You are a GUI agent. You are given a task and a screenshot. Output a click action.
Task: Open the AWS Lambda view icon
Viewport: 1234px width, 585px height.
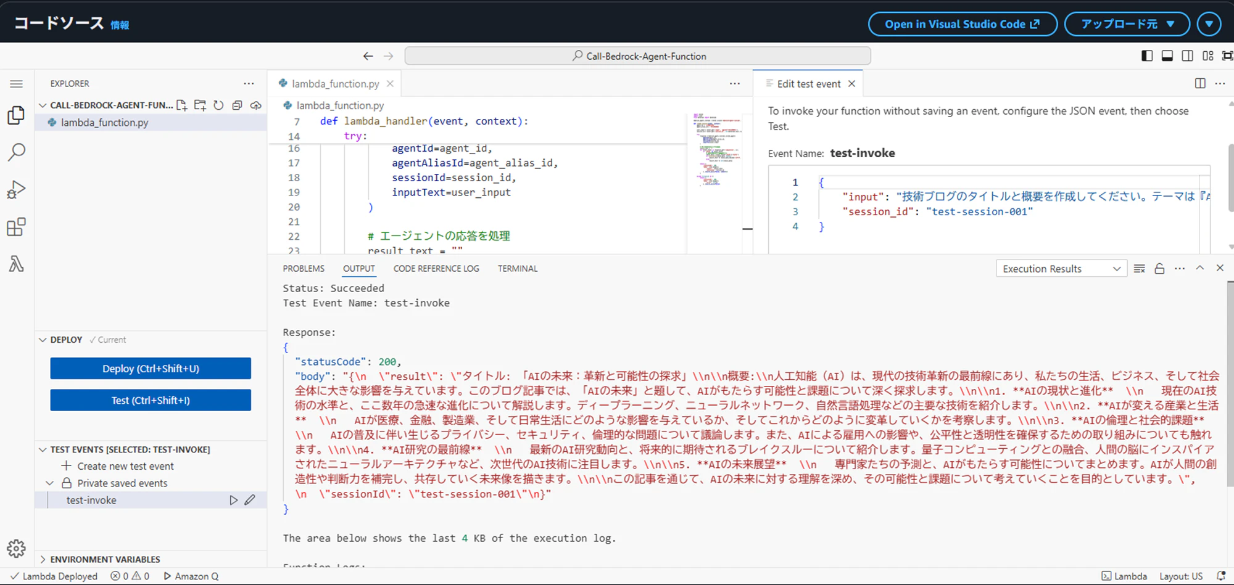click(x=17, y=264)
